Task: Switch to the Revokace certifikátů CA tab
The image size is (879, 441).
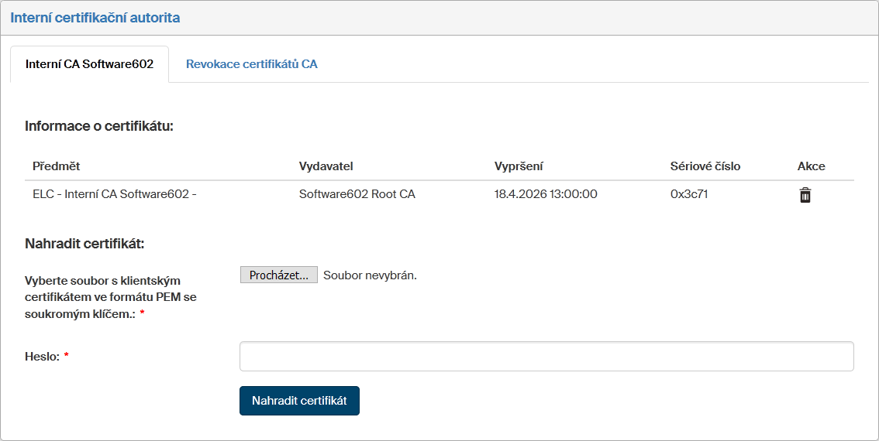Action: click(x=251, y=64)
